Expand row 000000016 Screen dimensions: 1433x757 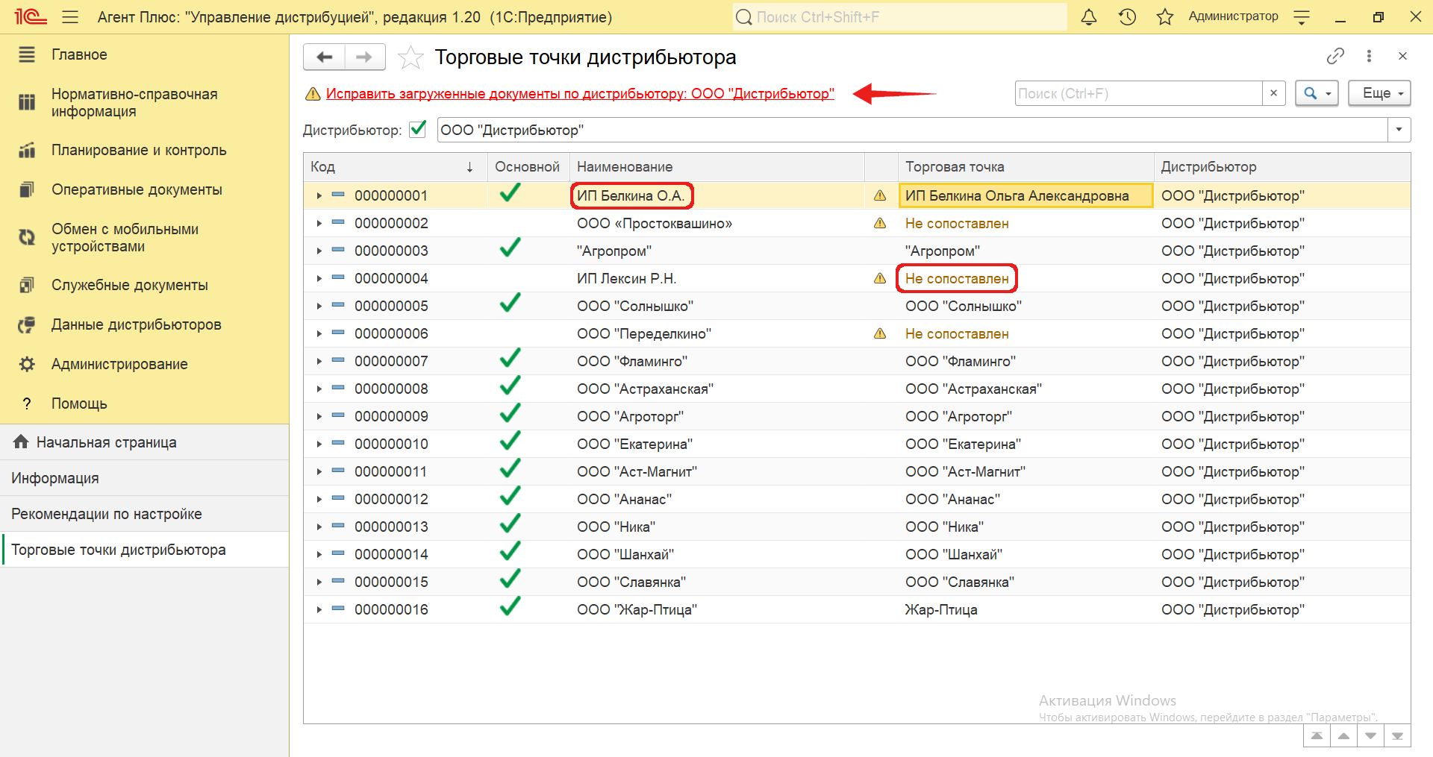(x=319, y=609)
